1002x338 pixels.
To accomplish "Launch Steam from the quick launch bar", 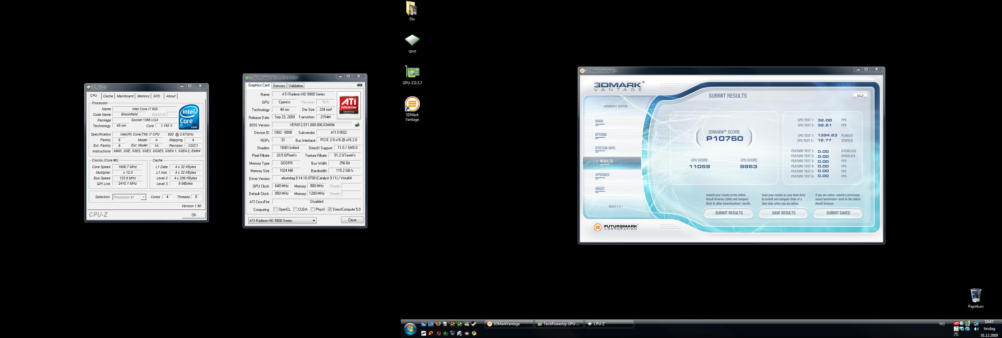I will pos(474,324).
